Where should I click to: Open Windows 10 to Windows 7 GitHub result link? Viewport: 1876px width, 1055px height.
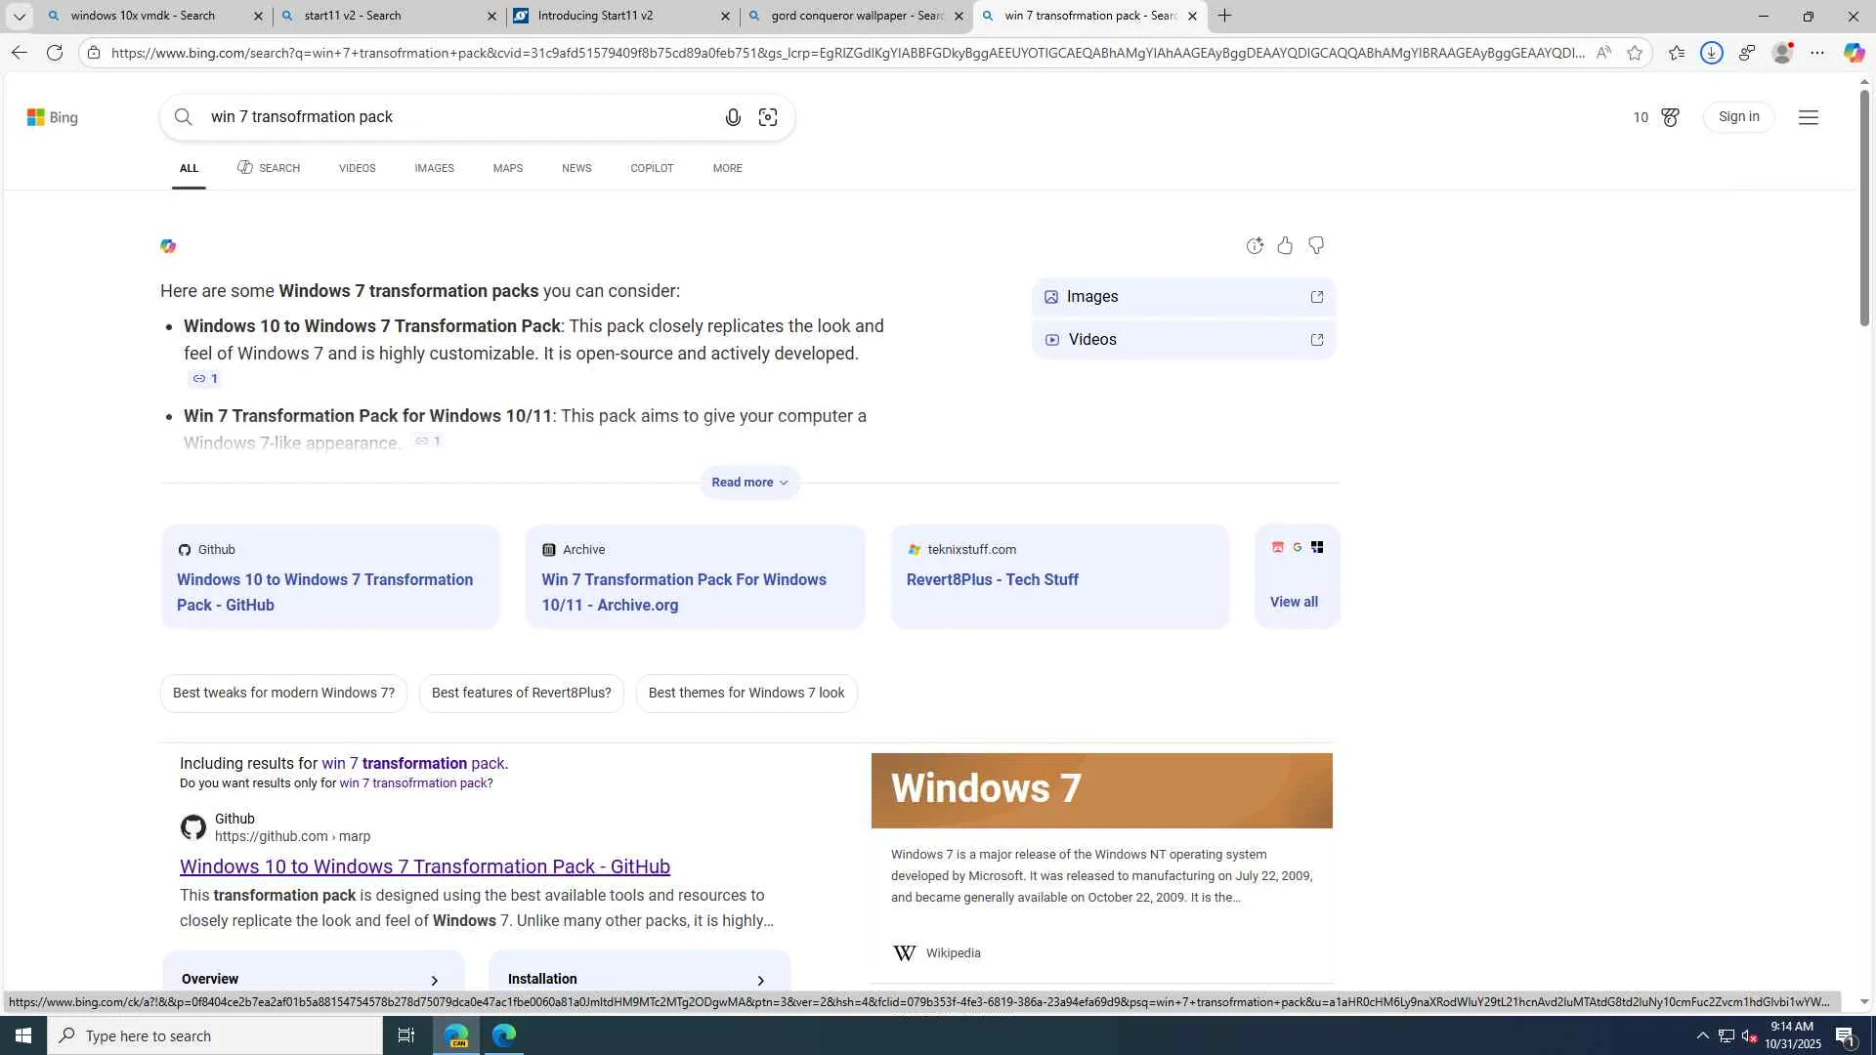pyautogui.click(x=424, y=866)
